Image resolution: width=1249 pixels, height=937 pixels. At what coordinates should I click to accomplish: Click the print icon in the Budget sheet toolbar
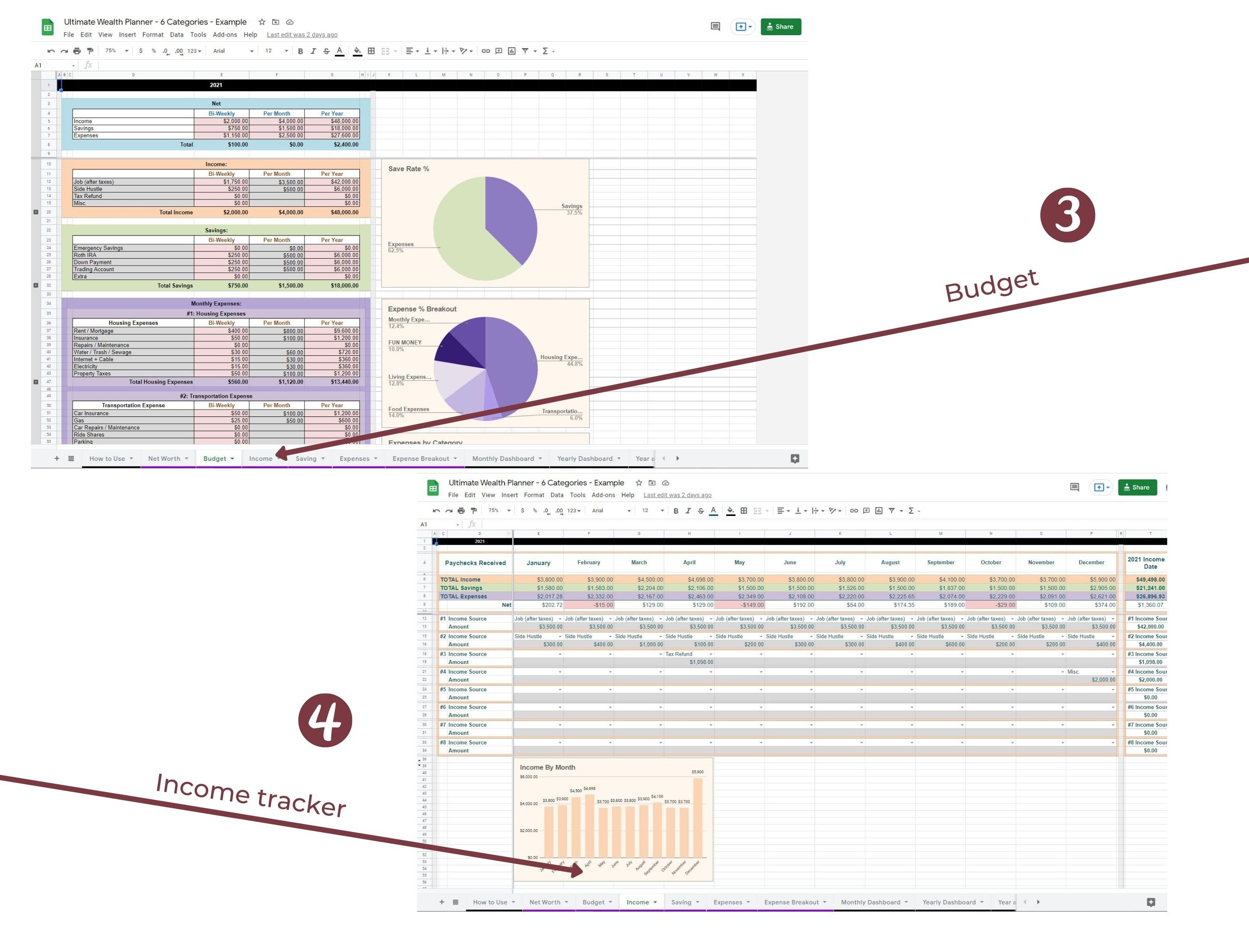click(x=77, y=51)
